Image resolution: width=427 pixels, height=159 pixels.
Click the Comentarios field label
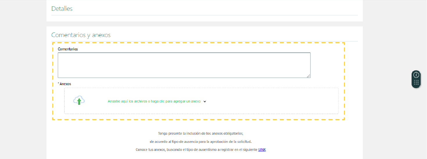tap(68, 49)
